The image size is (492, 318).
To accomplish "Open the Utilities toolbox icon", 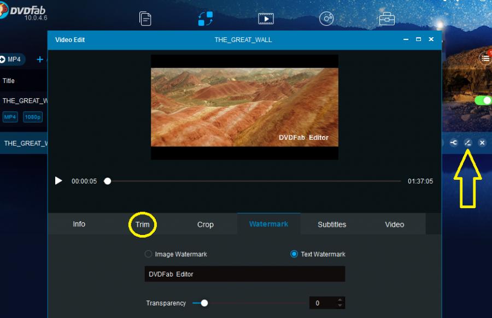I will pyautogui.click(x=386, y=19).
